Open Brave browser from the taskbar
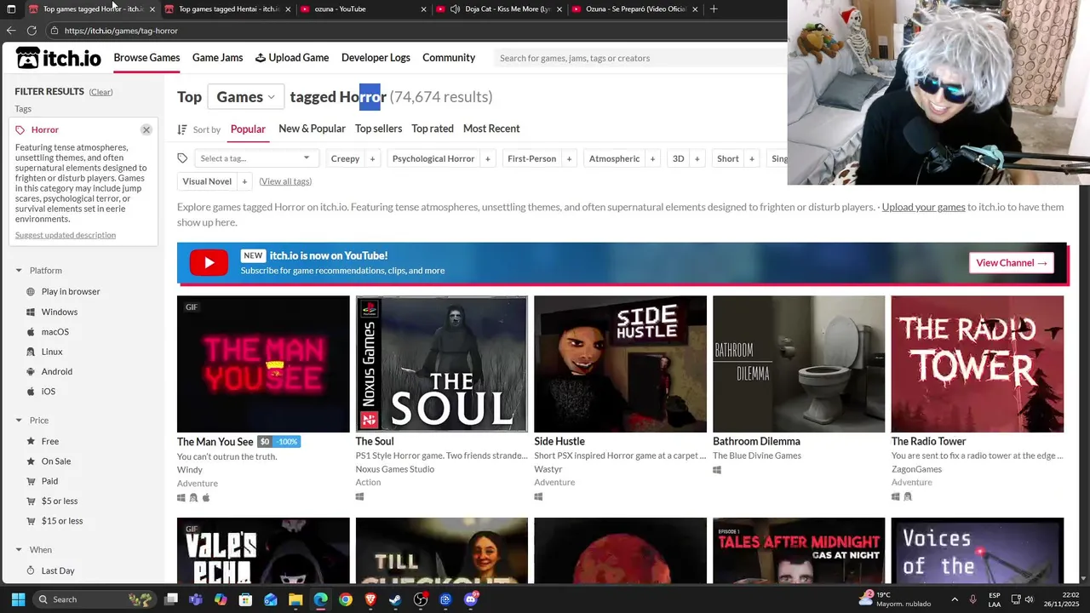The height and width of the screenshot is (613, 1090). coord(370,599)
